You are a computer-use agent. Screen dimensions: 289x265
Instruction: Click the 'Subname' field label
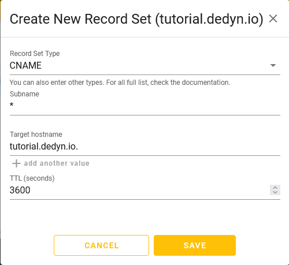(x=24, y=94)
